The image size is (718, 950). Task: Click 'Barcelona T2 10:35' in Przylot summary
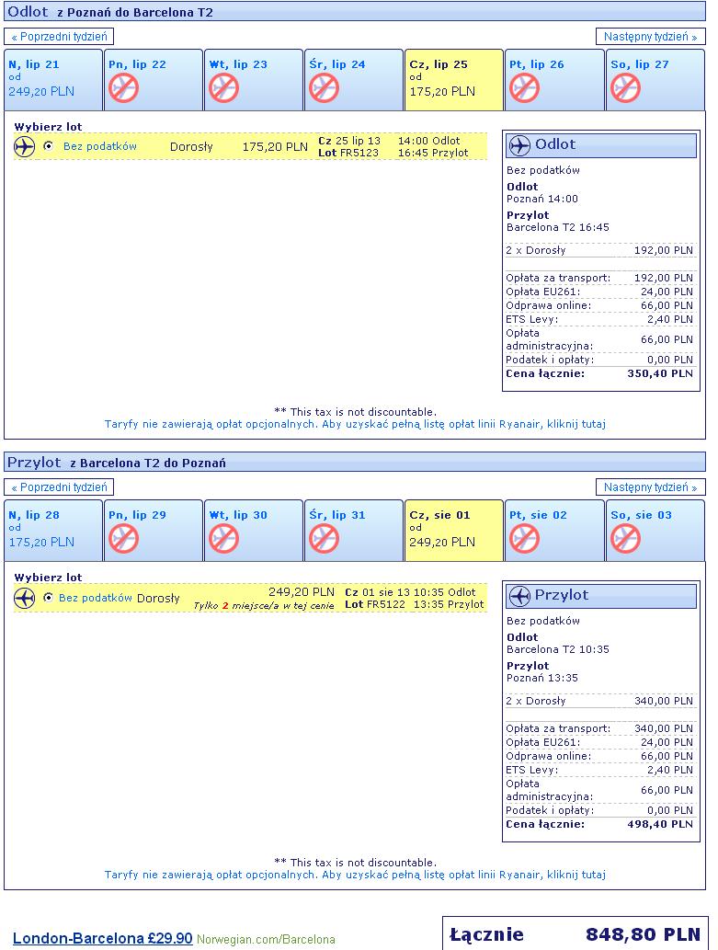tap(558, 649)
